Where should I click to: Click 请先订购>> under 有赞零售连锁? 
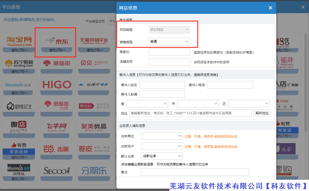pos(19,157)
